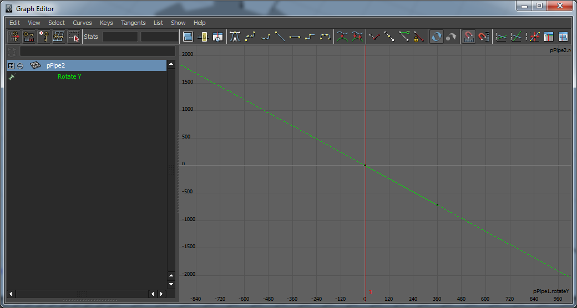Click the first Stats input field
Image resolution: width=577 pixels, height=308 pixels.
click(x=120, y=37)
